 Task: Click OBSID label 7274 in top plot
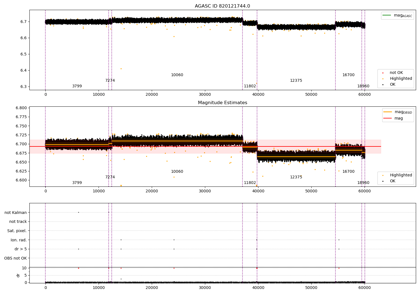(x=110, y=81)
